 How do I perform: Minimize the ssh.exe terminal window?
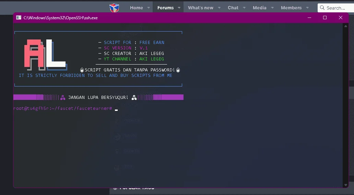point(309,18)
